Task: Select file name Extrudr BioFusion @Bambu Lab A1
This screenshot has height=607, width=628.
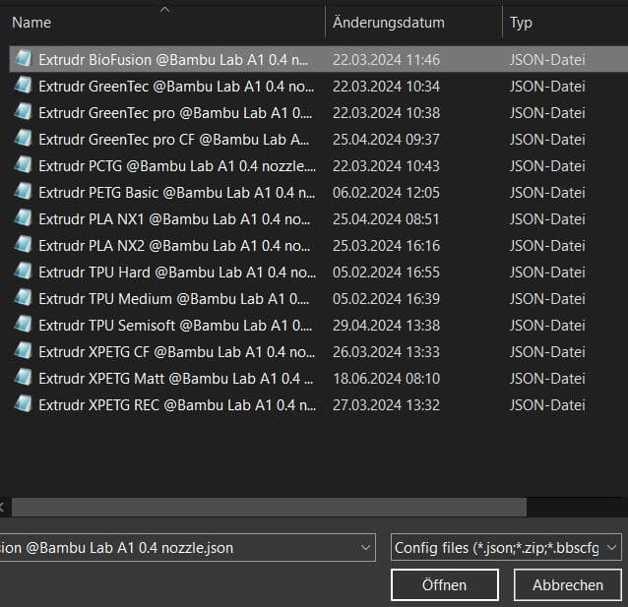Action: [x=173, y=60]
